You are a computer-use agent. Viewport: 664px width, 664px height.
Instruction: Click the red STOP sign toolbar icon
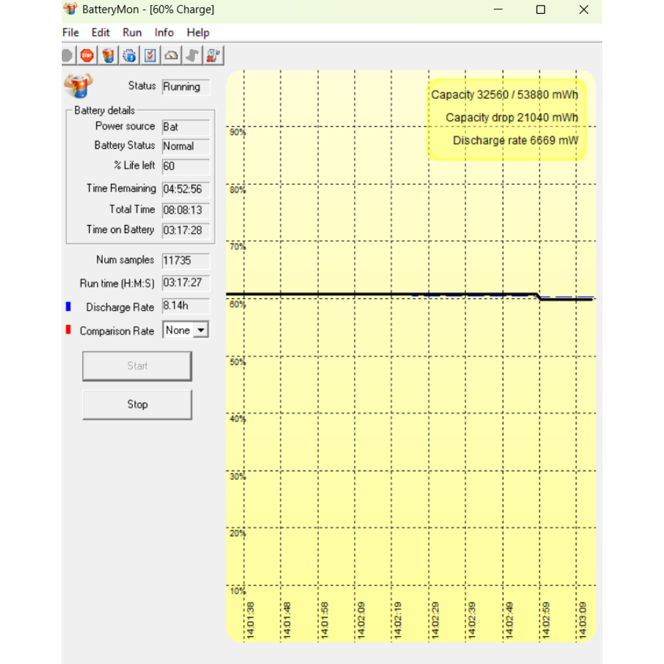click(x=86, y=56)
